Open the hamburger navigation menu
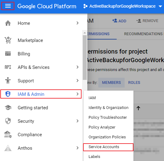The height and width of the screenshot is (161, 164). (x=8, y=6)
